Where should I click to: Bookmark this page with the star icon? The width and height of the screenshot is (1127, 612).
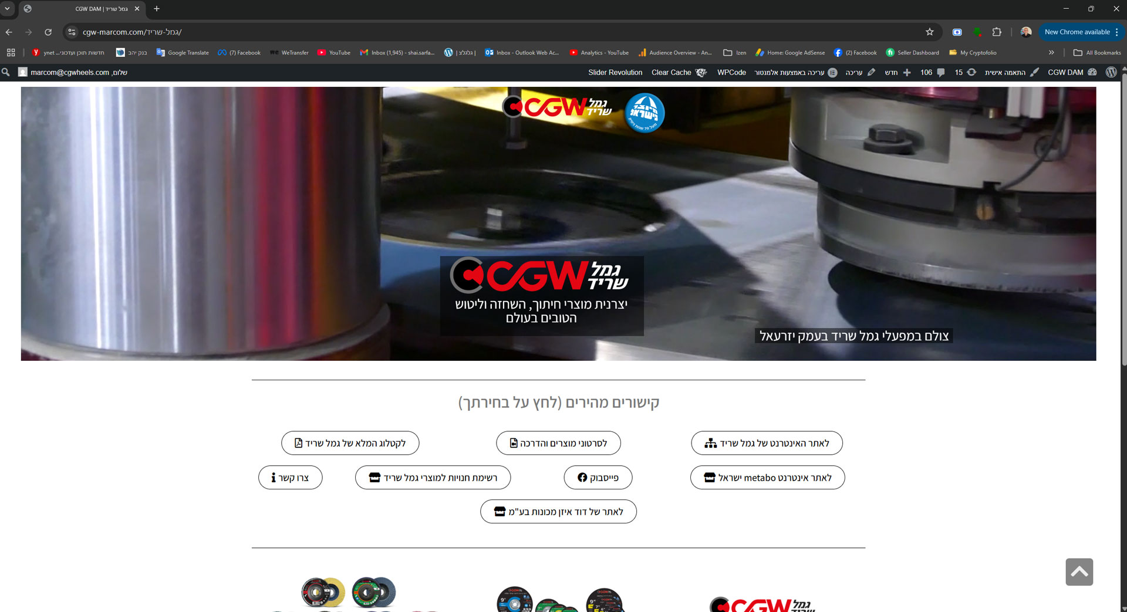pyautogui.click(x=929, y=32)
